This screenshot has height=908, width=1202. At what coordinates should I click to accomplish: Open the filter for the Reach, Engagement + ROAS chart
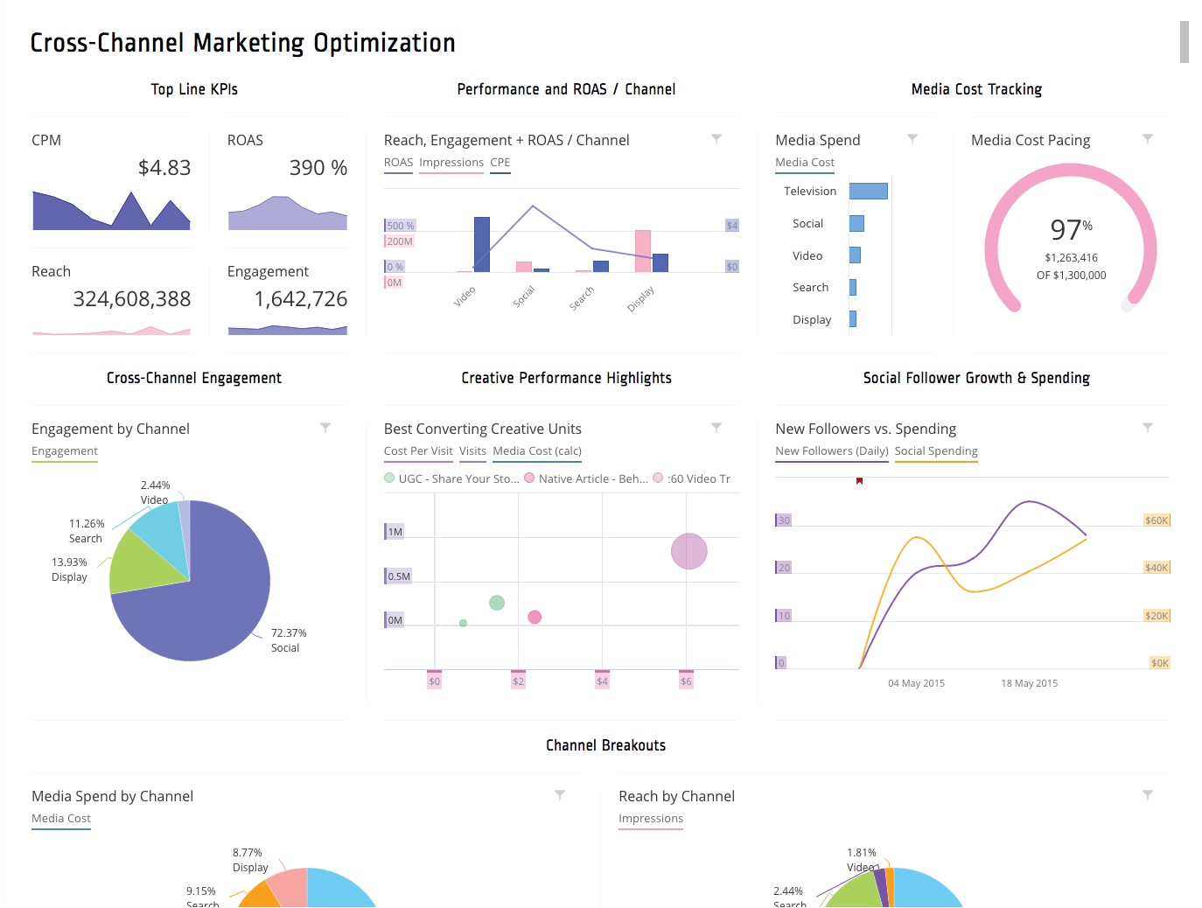[x=716, y=138]
